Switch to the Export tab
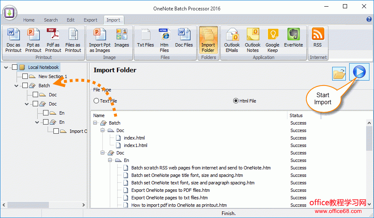This screenshot has width=374, height=218. click(90, 20)
